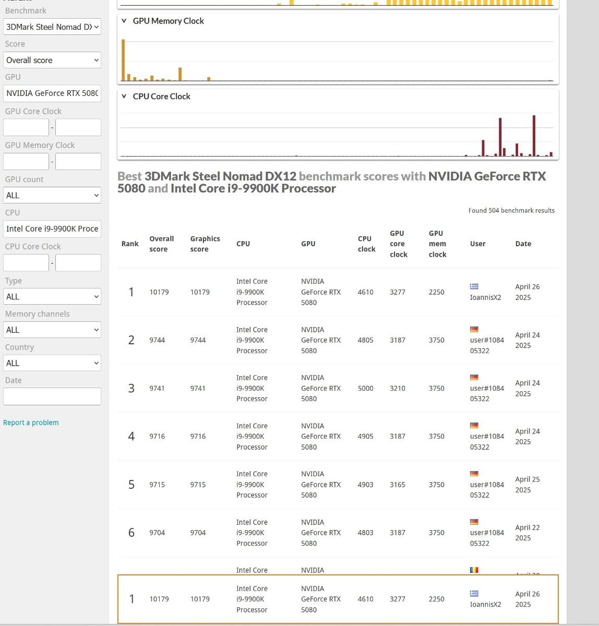Click the CPU Core Clock minimum field
The height and width of the screenshot is (626, 599).
click(26, 262)
